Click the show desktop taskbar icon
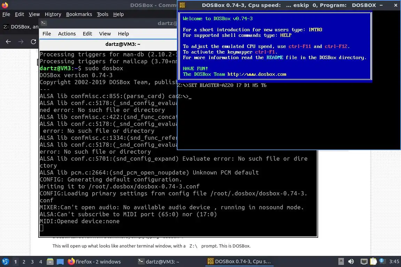 coord(60,261)
